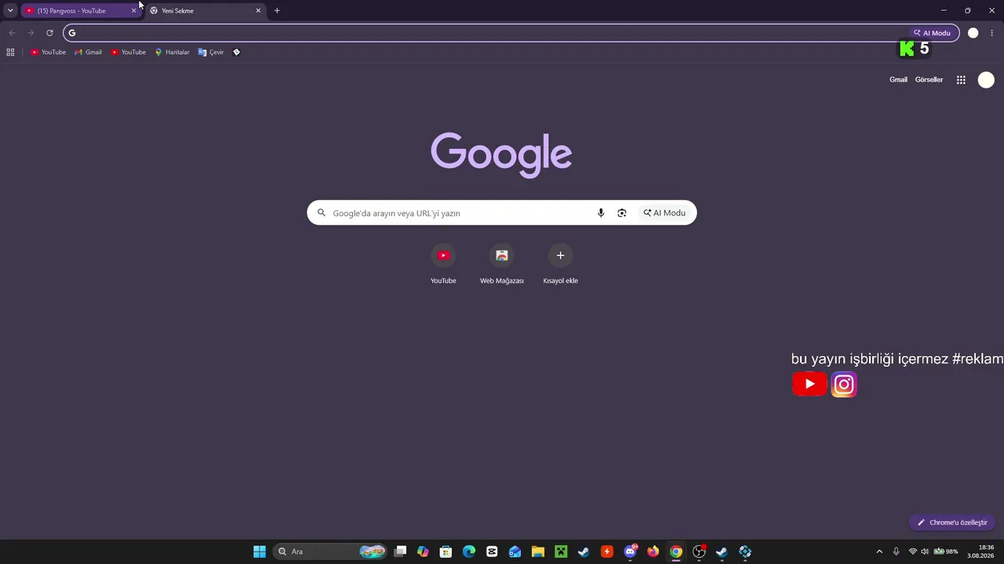
Task: Open the Wi-Fi network tray icon
Action: coord(913,551)
